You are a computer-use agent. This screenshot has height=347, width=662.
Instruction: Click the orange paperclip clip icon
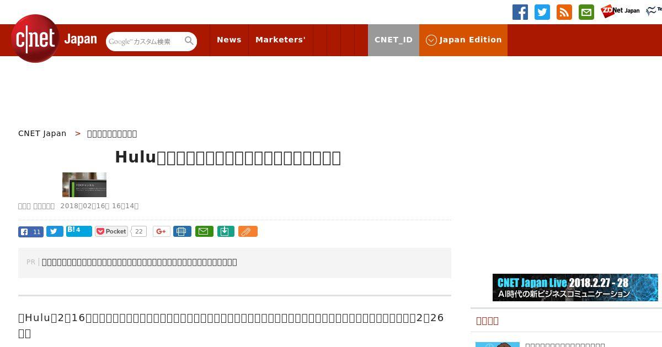248,231
